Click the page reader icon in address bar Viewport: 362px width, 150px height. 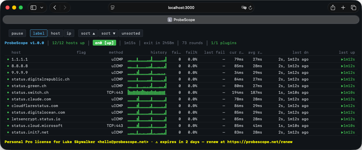(x=113, y=8)
